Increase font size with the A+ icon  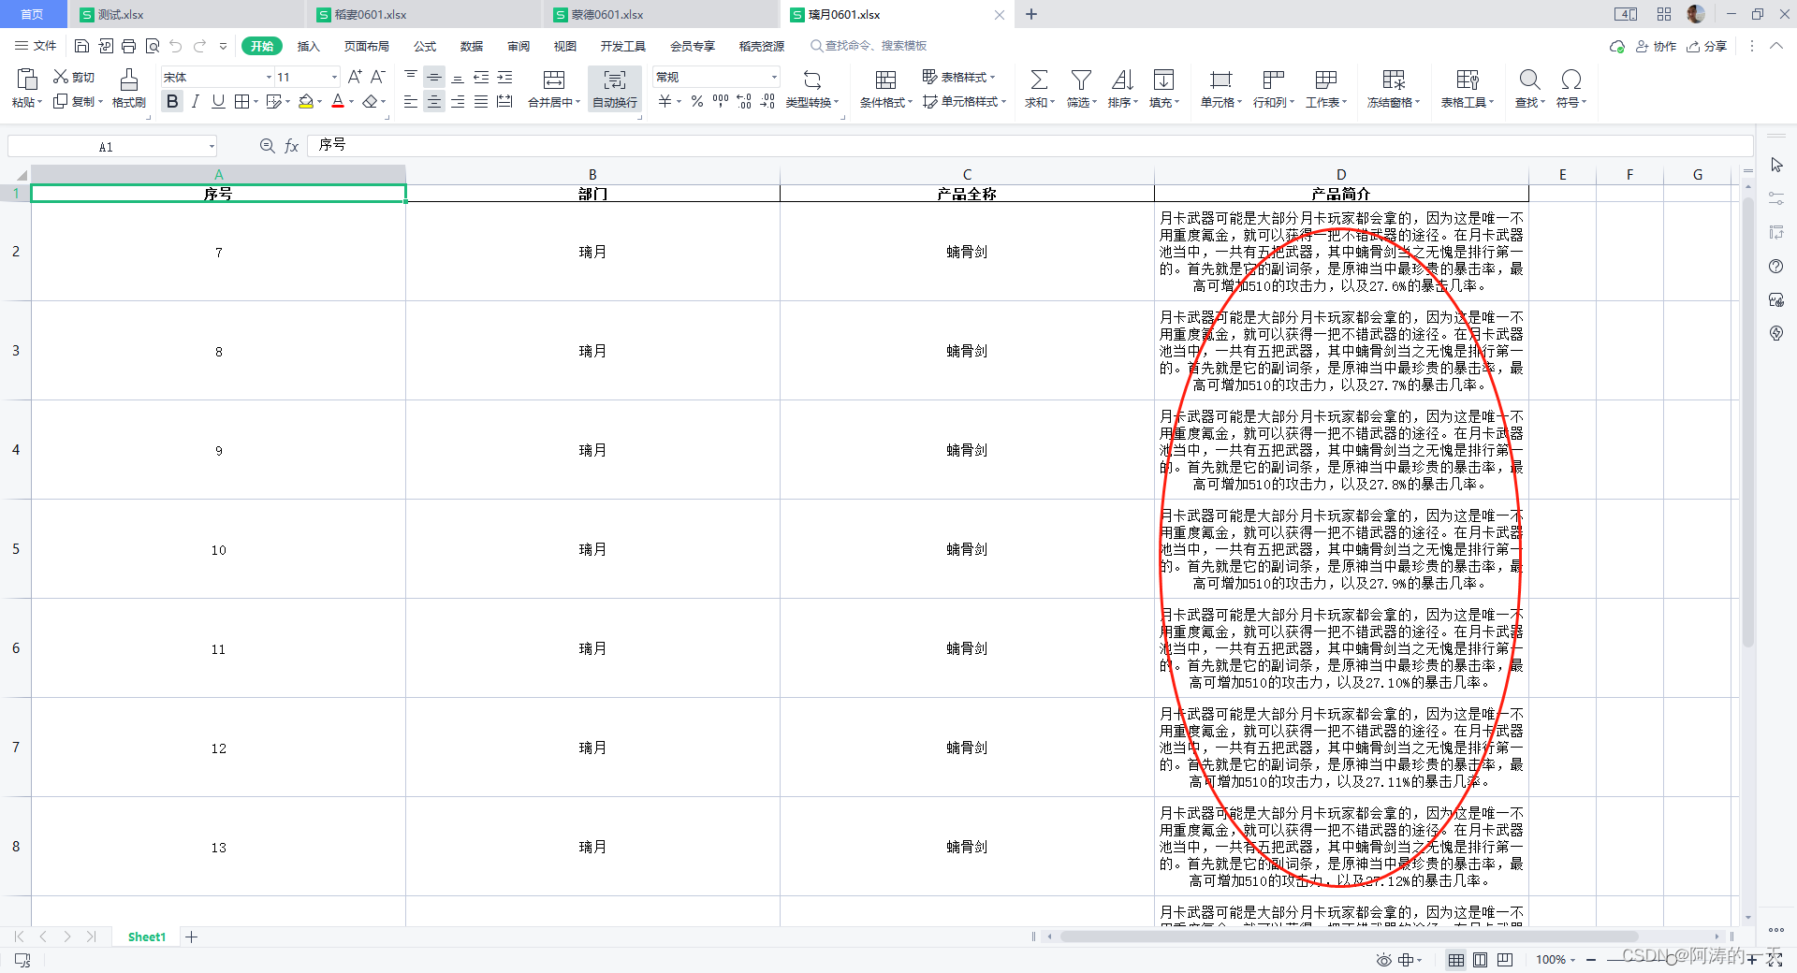tap(355, 77)
